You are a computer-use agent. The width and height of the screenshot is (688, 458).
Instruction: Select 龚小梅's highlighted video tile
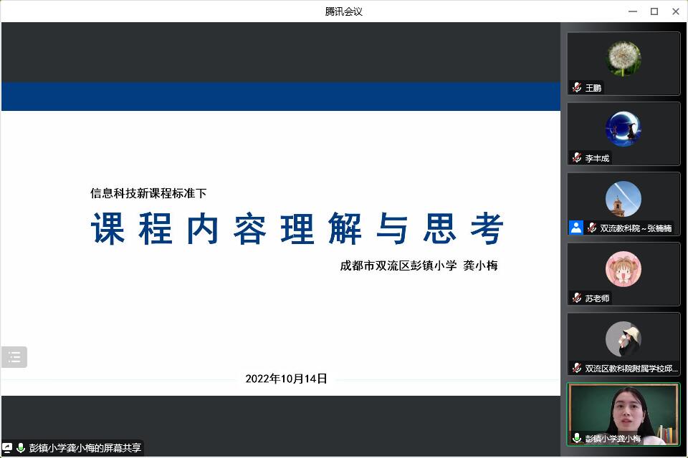(623, 414)
